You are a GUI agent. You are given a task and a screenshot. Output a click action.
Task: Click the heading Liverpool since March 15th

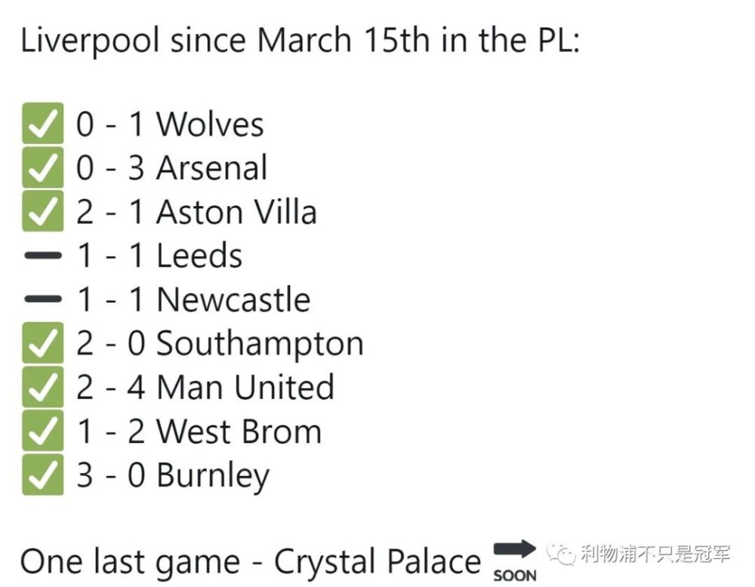click(300, 40)
